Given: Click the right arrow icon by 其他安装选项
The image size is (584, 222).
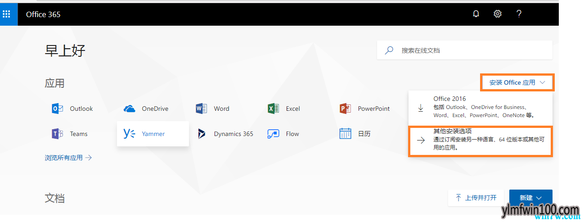Looking at the screenshot, I should pos(421,140).
